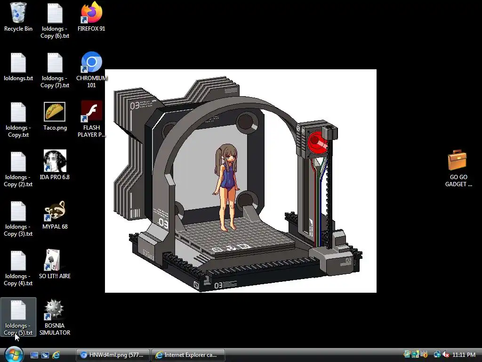The image size is (482, 362).
Task: Click the muted volume tray icon
Action: tap(446, 354)
